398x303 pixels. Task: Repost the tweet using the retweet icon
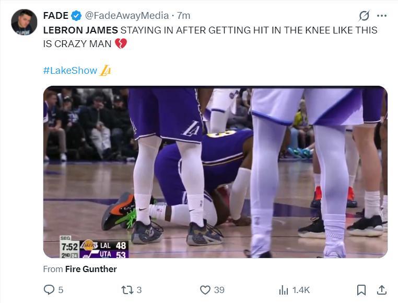(x=127, y=289)
